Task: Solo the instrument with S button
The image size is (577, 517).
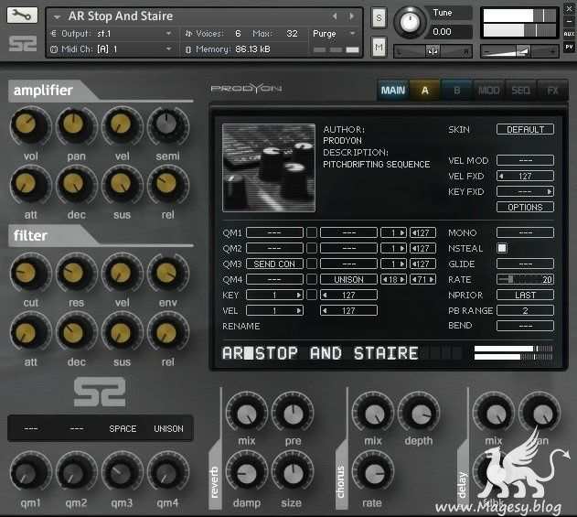Action: coord(379,17)
